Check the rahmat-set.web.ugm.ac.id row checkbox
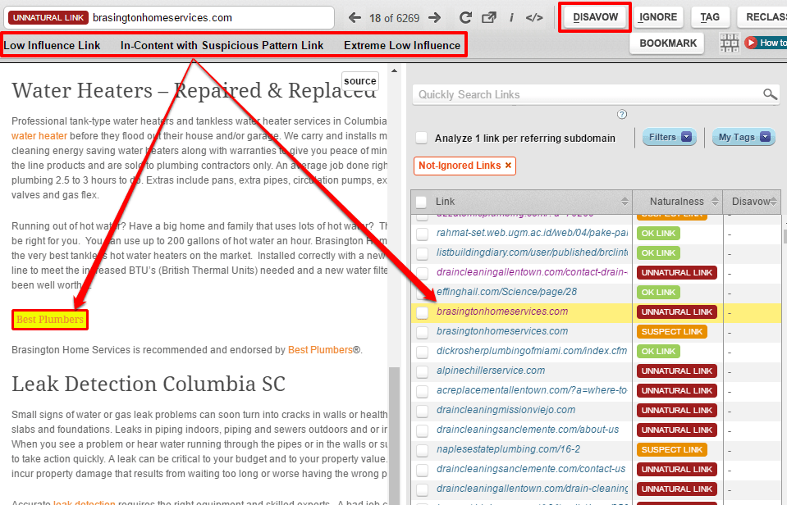The height and width of the screenshot is (505, 787). click(422, 234)
